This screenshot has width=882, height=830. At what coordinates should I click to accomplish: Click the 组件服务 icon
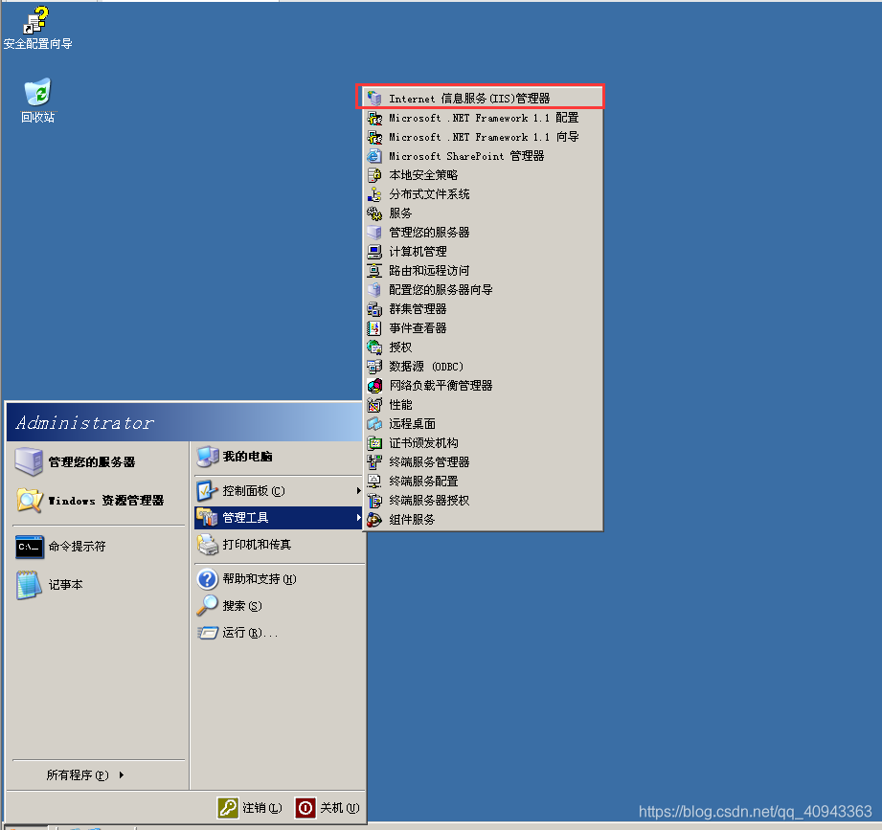point(374,520)
